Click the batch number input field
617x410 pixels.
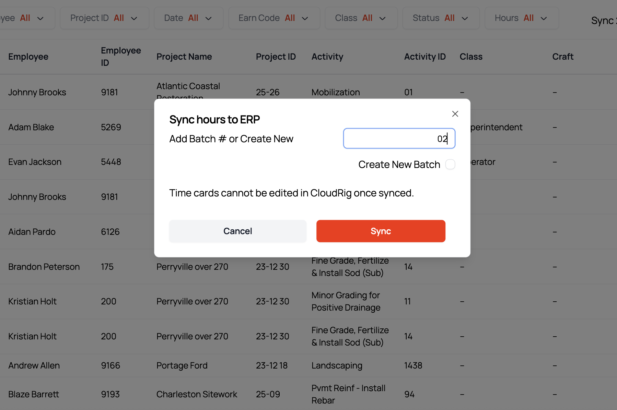coord(399,138)
